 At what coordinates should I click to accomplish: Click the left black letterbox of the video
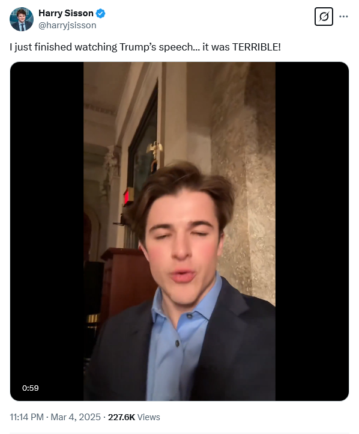47,231
